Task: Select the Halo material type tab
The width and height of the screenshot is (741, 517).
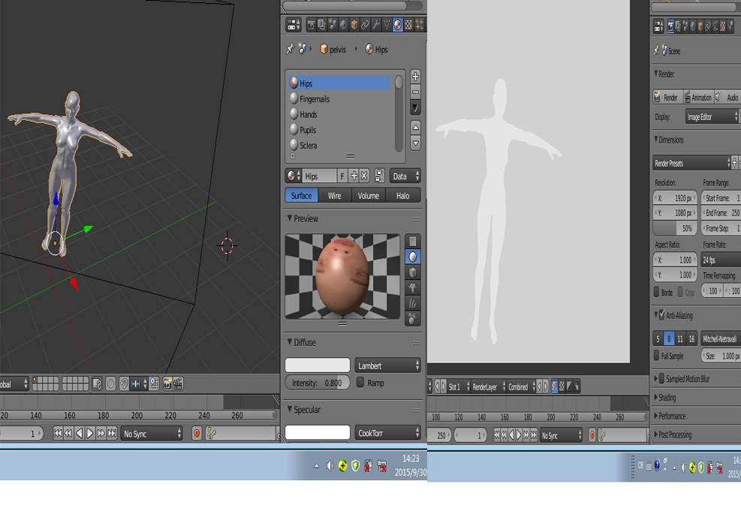Action: (403, 196)
